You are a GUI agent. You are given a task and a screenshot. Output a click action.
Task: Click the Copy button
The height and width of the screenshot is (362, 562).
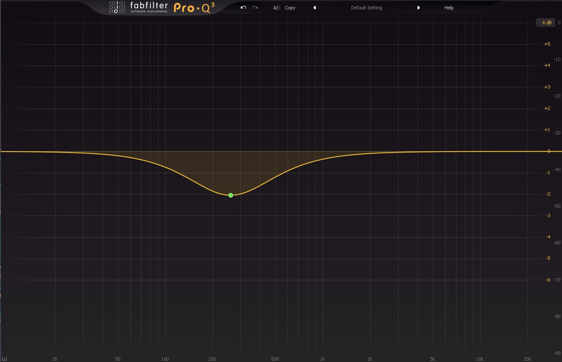click(x=290, y=8)
